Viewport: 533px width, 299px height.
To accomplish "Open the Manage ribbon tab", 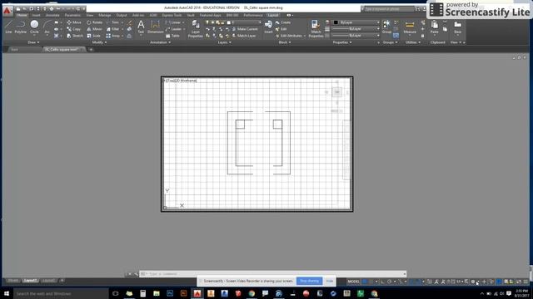I will (x=105, y=15).
